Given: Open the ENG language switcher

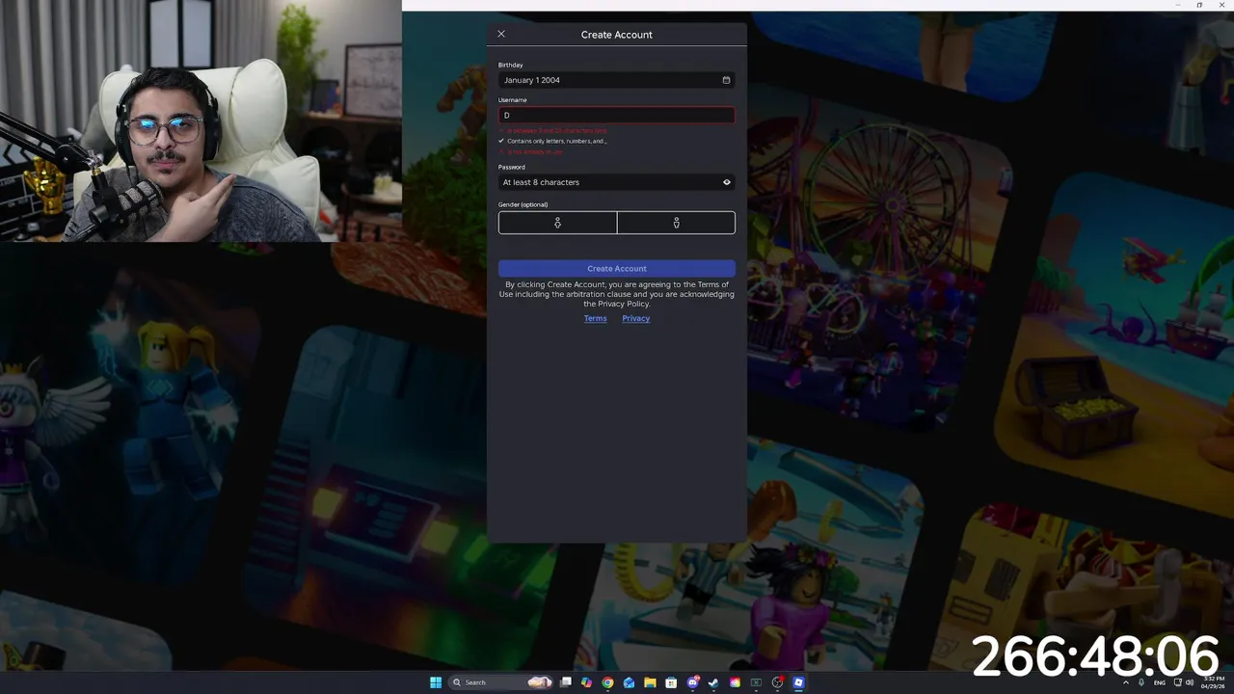Looking at the screenshot, I should click(1160, 682).
